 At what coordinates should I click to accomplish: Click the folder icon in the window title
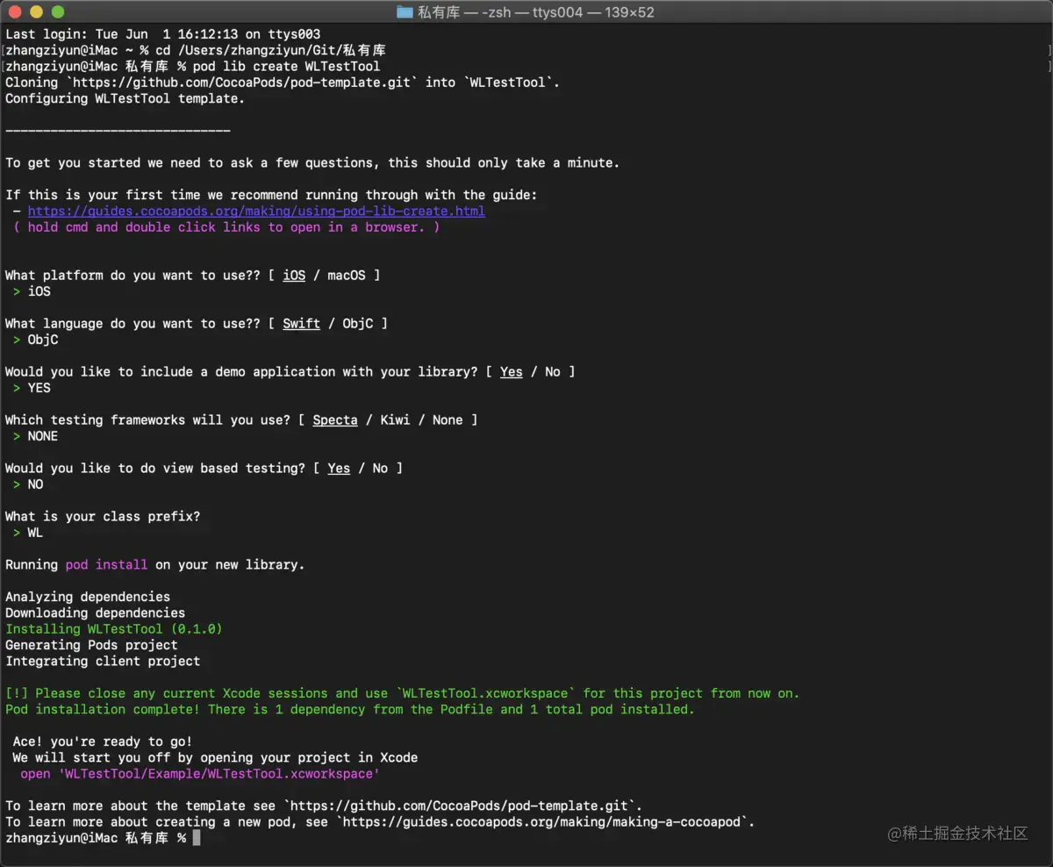[405, 12]
